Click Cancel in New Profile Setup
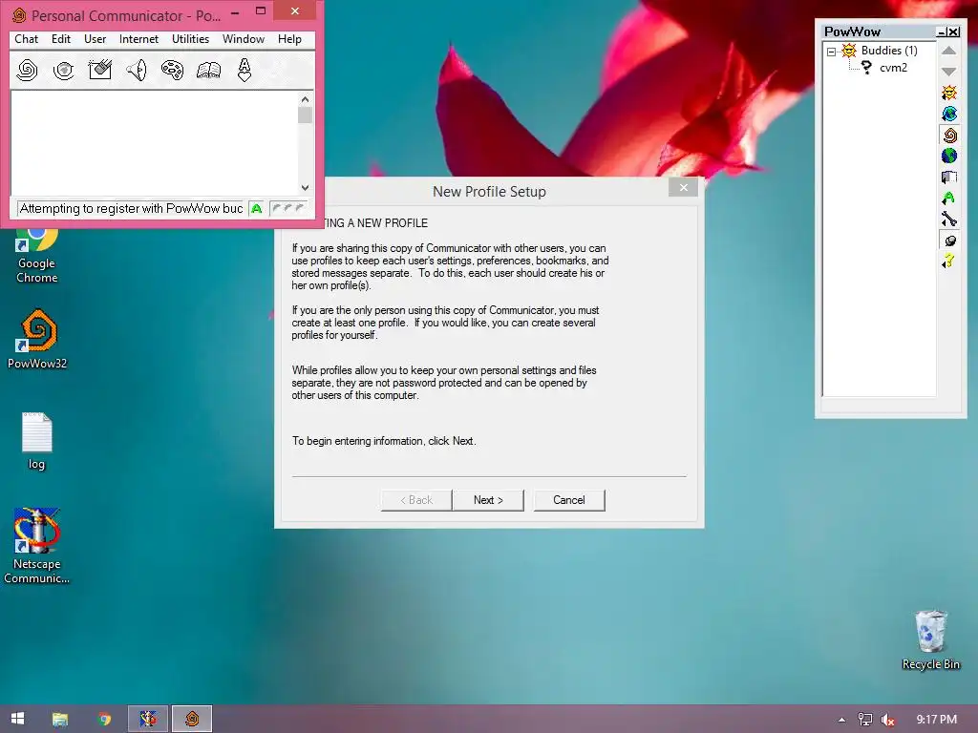The image size is (978, 733). tap(569, 500)
